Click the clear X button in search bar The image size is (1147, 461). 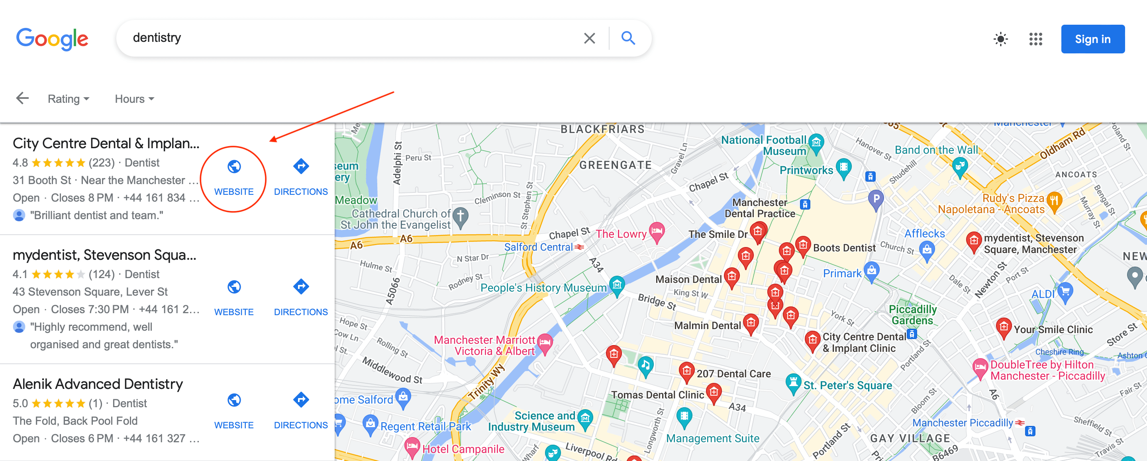pos(588,37)
